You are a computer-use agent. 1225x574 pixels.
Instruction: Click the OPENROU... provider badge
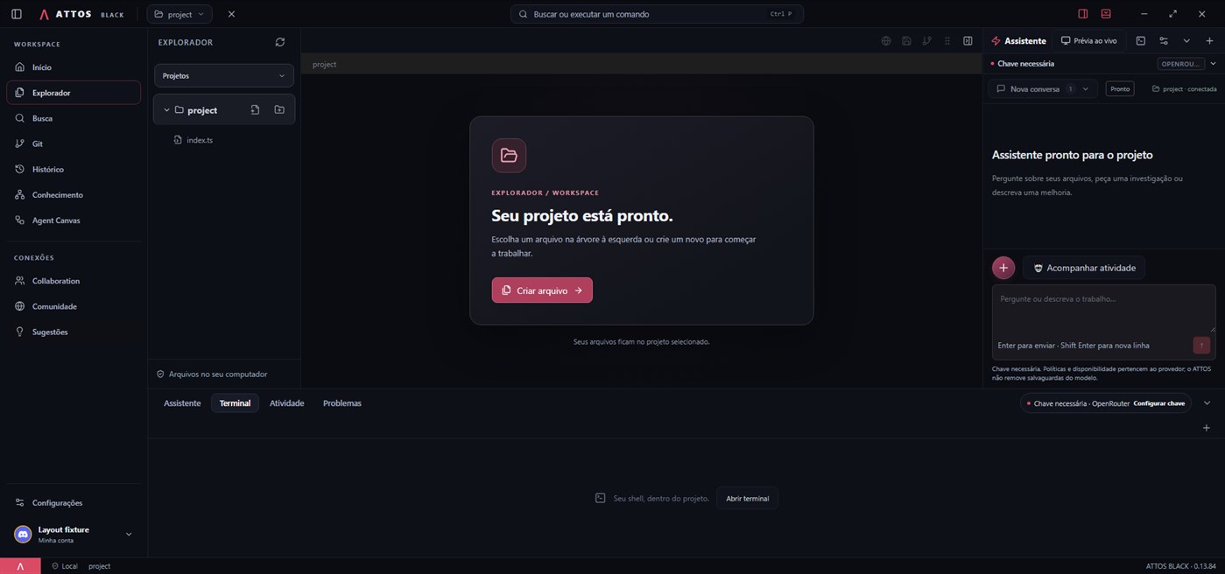tap(1180, 64)
